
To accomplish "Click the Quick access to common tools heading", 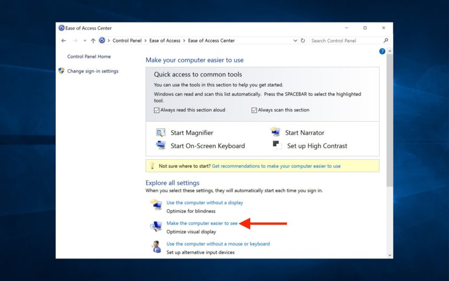I will [198, 75].
